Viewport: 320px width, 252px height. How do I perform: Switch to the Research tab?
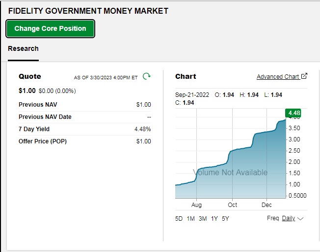tap(23, 48)
